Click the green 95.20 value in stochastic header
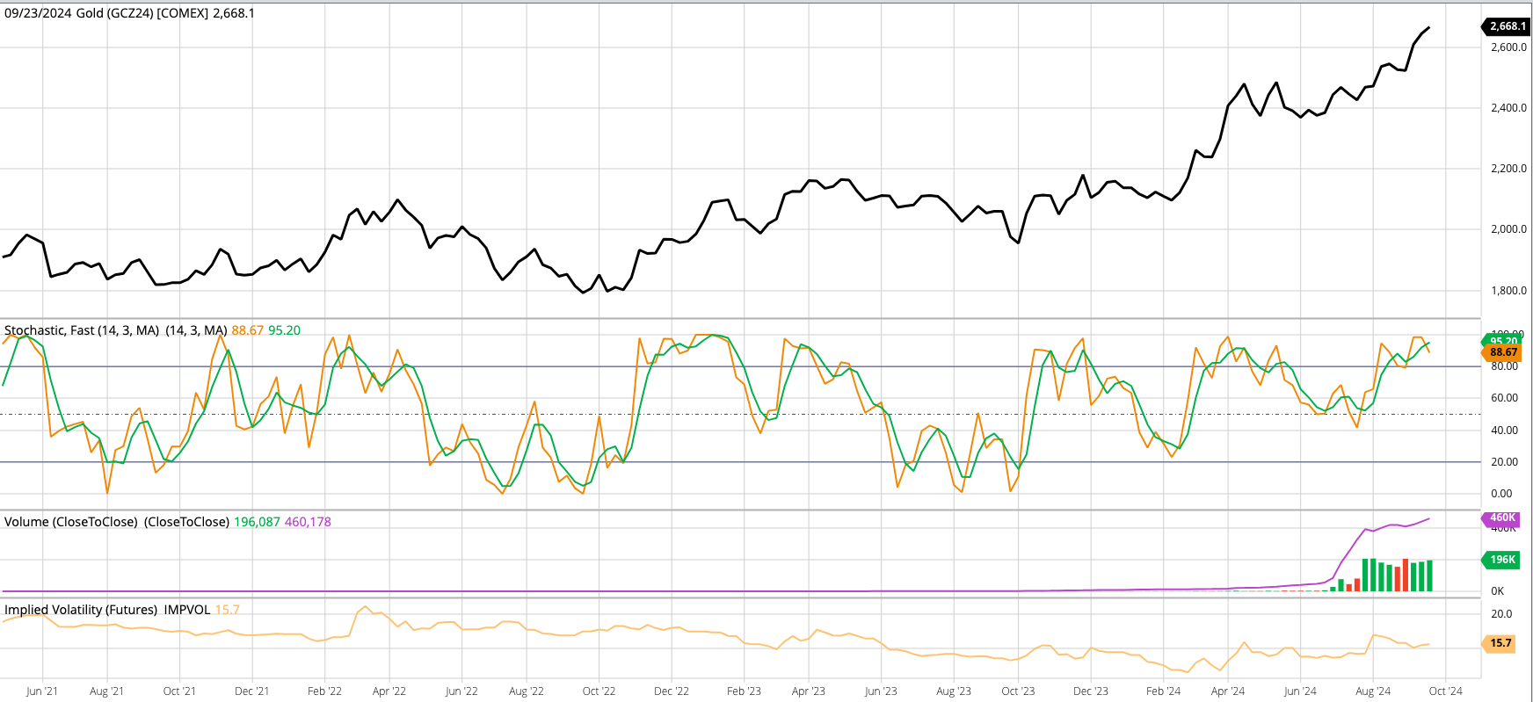Image resolution: width=1533 pixels, height=702 pixels. click(284, 330)
